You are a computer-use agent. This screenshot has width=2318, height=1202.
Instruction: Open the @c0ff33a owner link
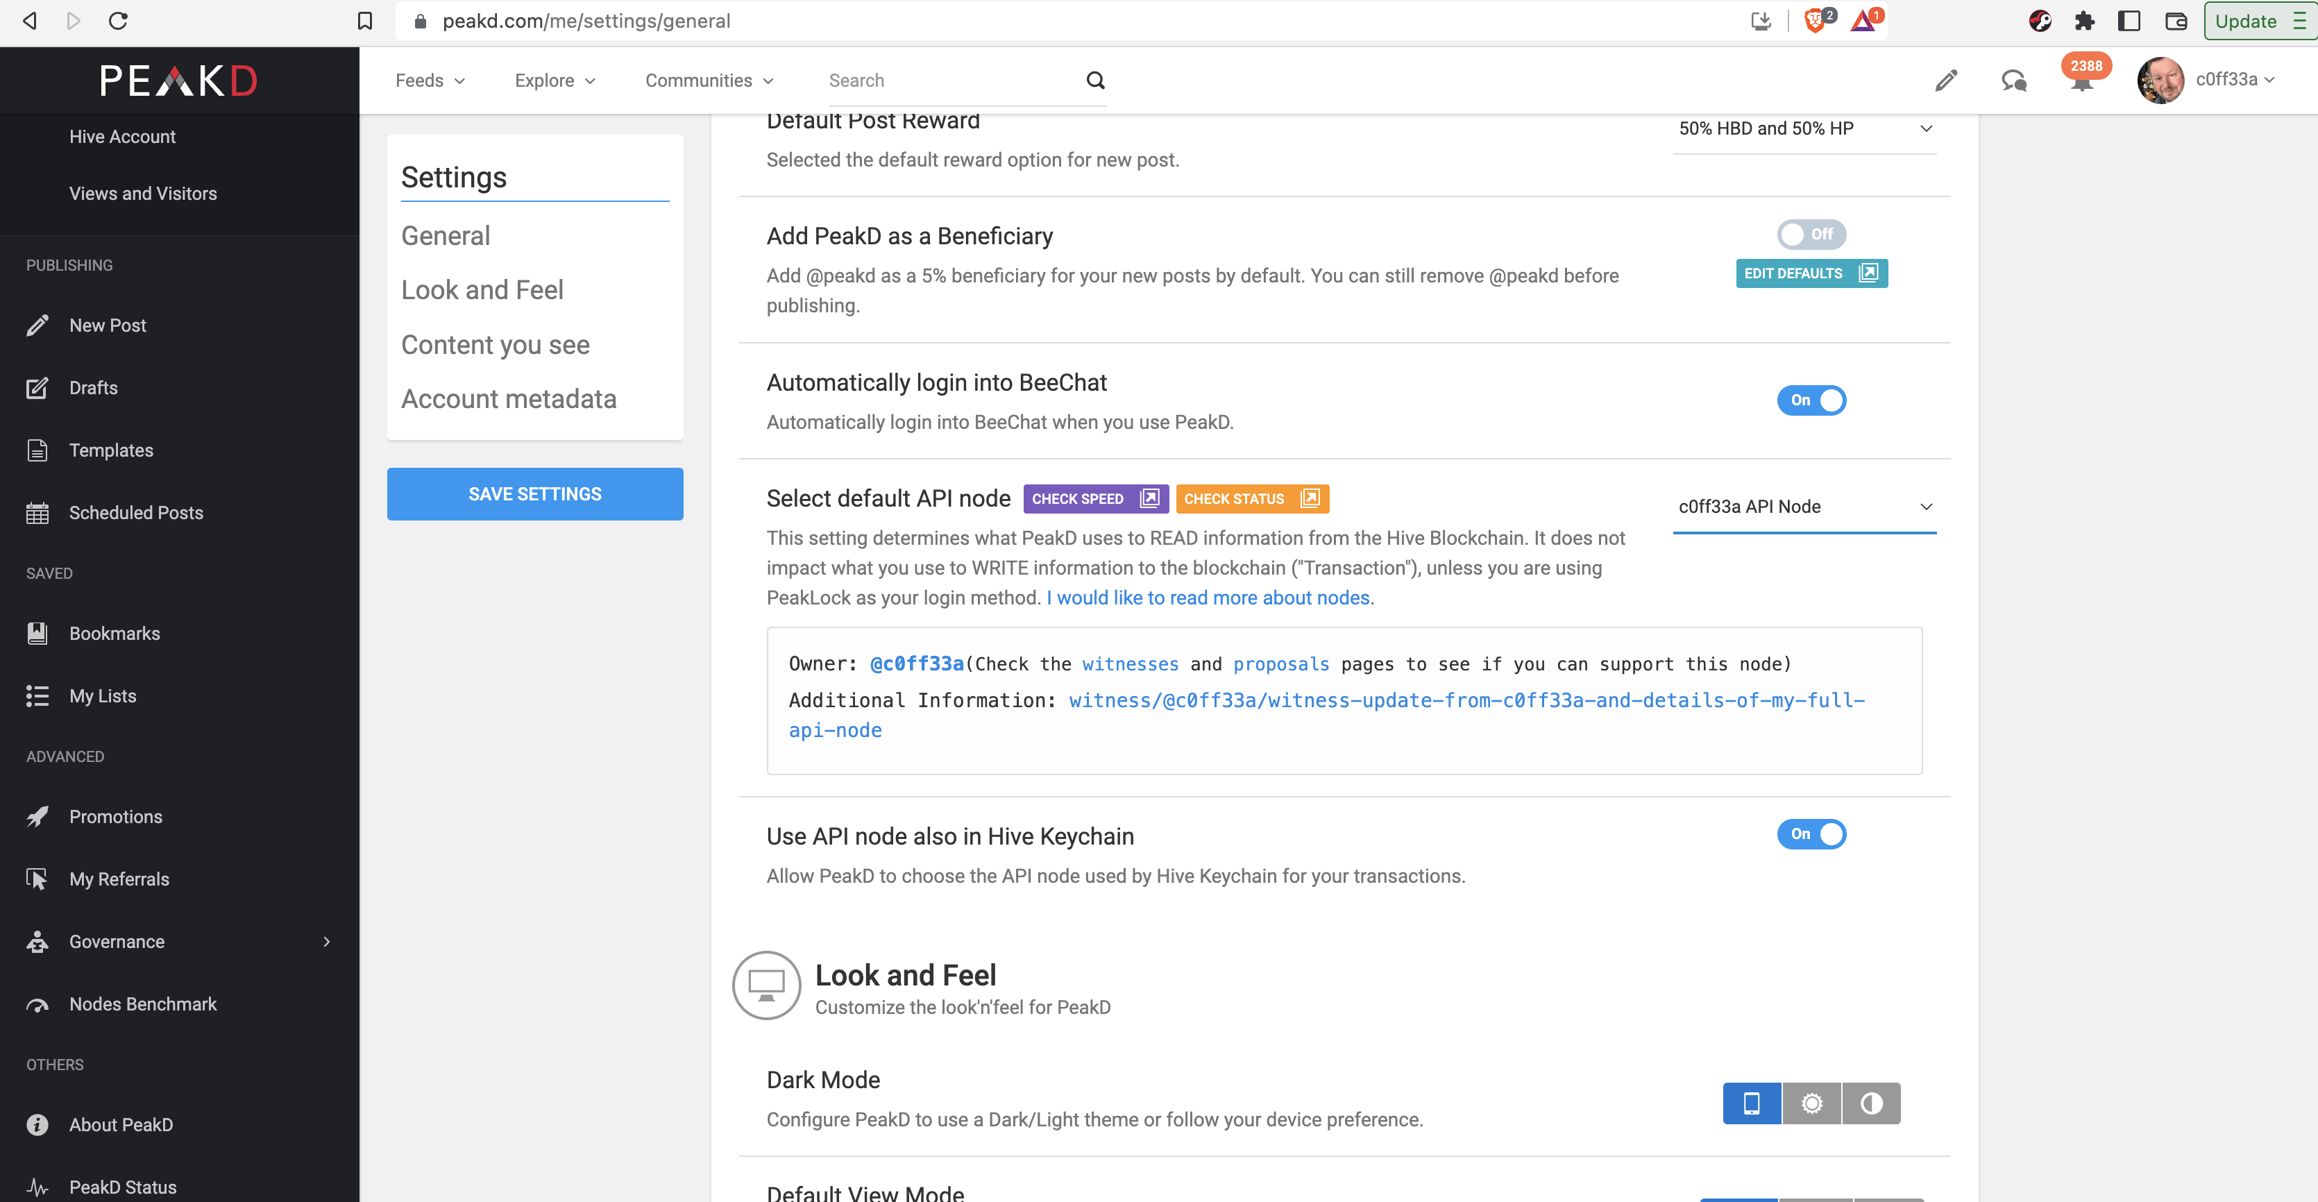click(916, 664)
